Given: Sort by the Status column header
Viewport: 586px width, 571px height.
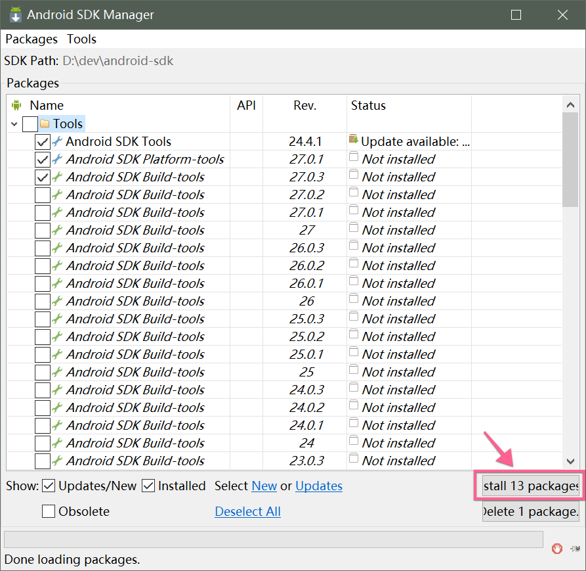Looking at the screenshot, I should (x=368, y=105).
